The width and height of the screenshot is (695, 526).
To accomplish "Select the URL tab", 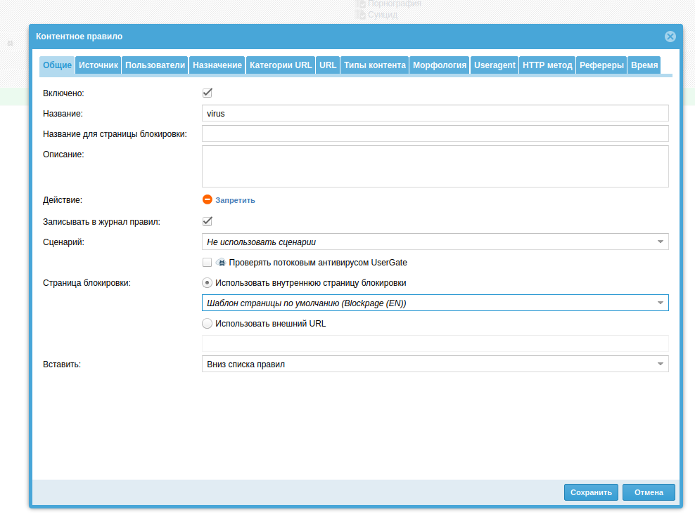I will [x=328, y=65].
